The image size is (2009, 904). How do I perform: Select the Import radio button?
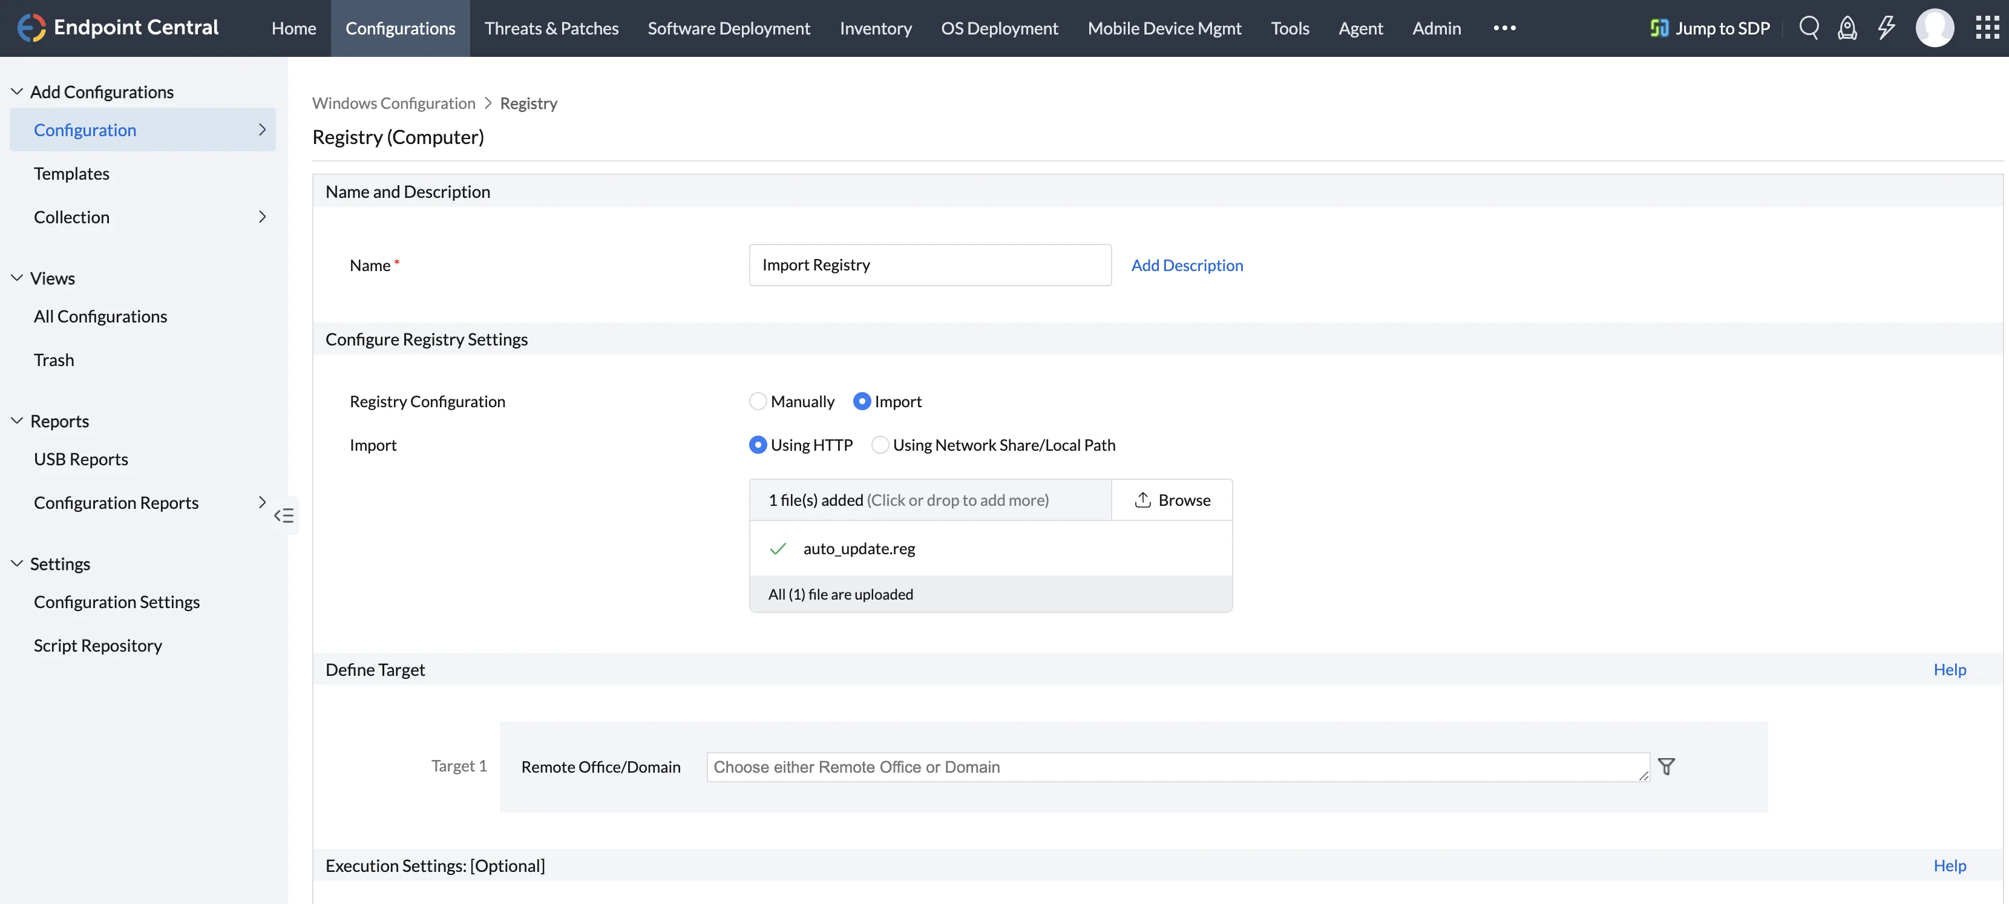pos(861,401)
